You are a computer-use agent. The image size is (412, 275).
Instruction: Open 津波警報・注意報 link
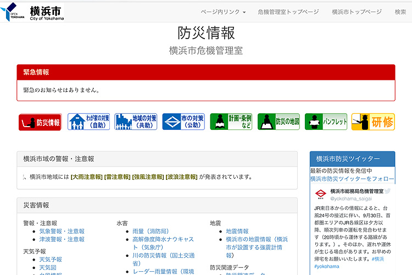pyautogui.click(x=62, y=240)
